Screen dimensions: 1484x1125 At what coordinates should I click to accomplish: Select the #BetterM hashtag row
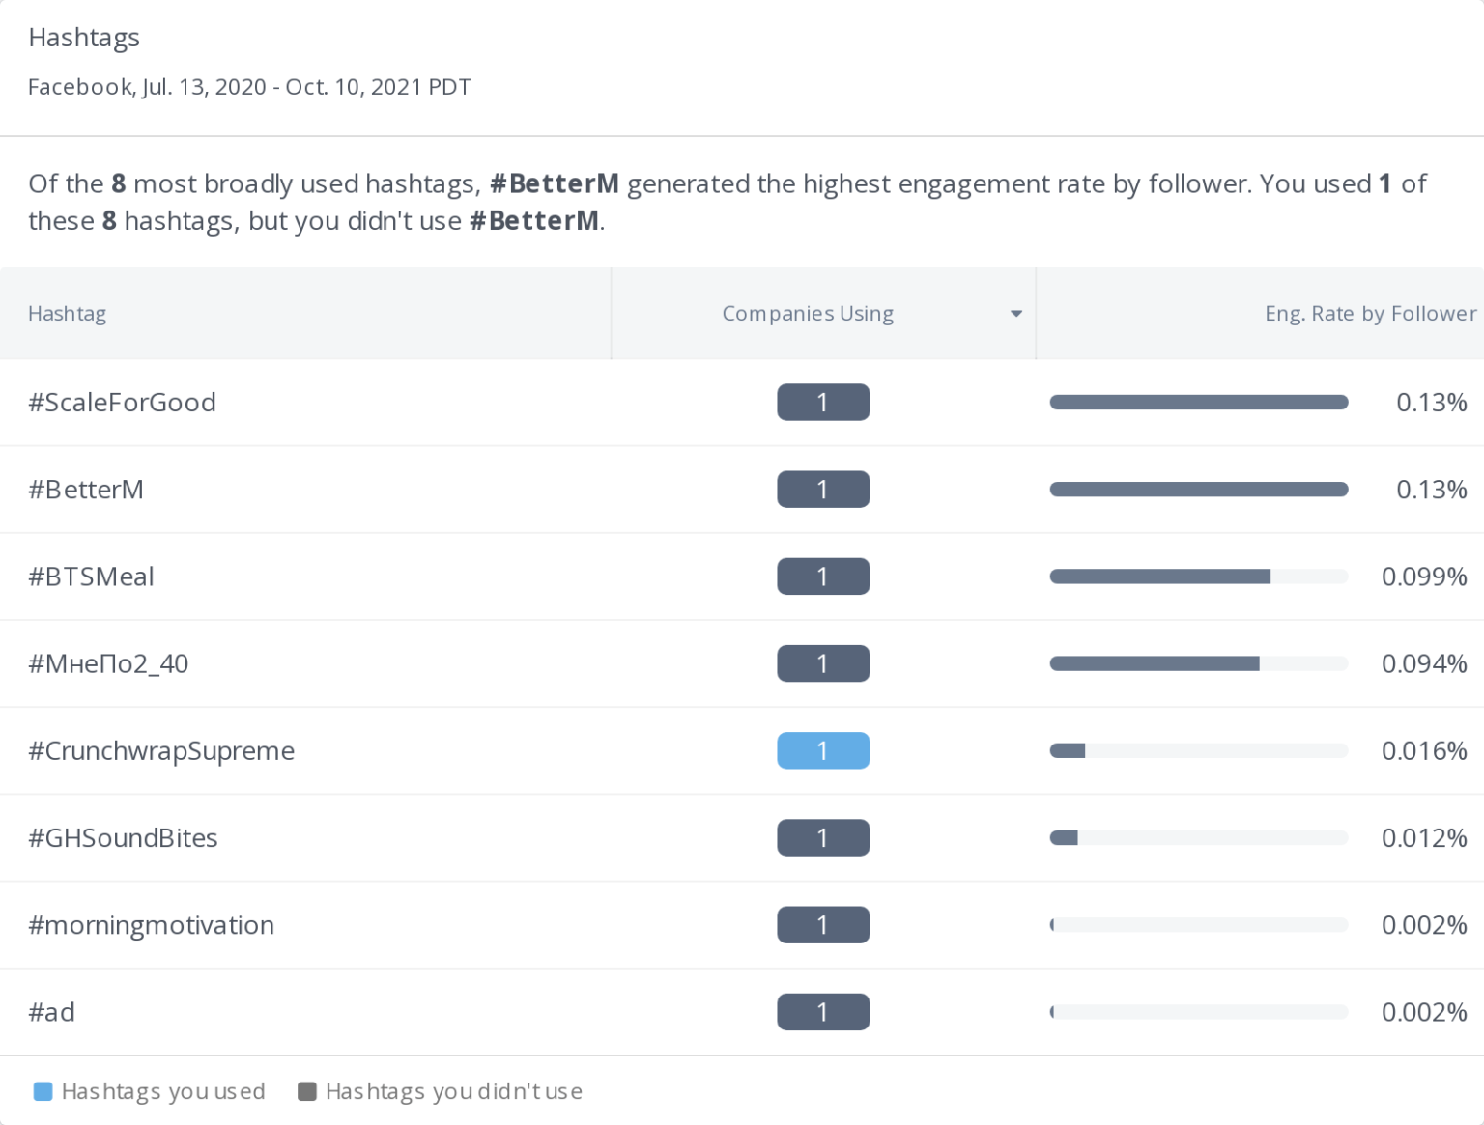point(85,489)
